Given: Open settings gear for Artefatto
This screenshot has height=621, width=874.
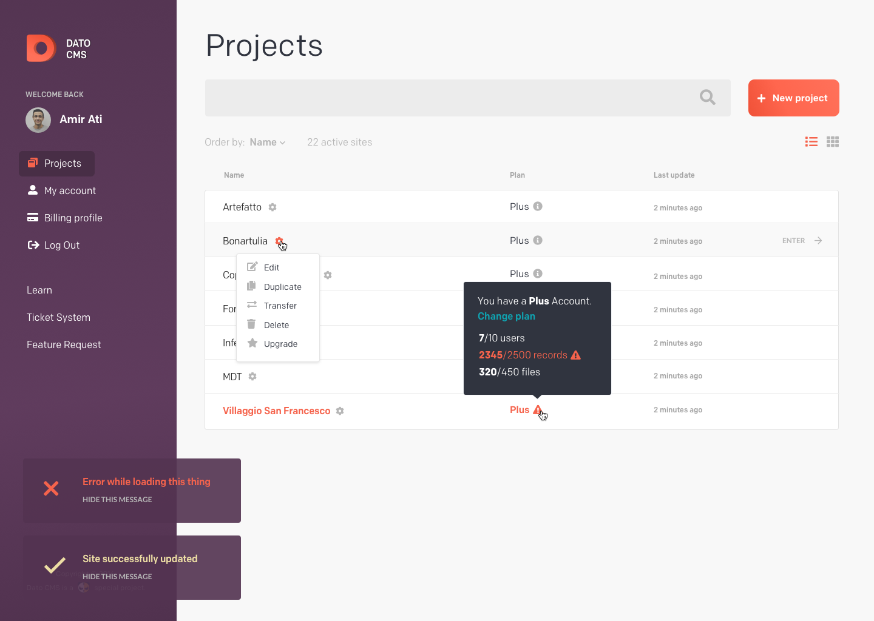Looking at the screenshot, I should pyautogui.click(x=273, y=207).
